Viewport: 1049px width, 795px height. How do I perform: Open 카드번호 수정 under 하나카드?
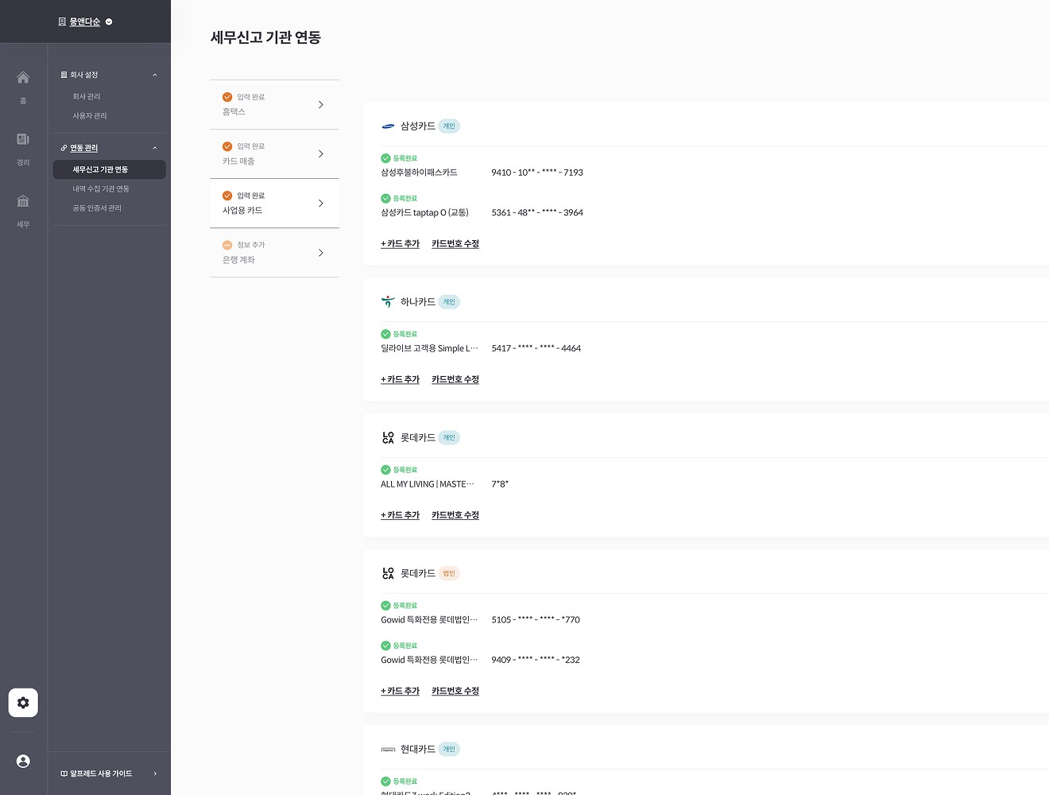click(455, 379)
